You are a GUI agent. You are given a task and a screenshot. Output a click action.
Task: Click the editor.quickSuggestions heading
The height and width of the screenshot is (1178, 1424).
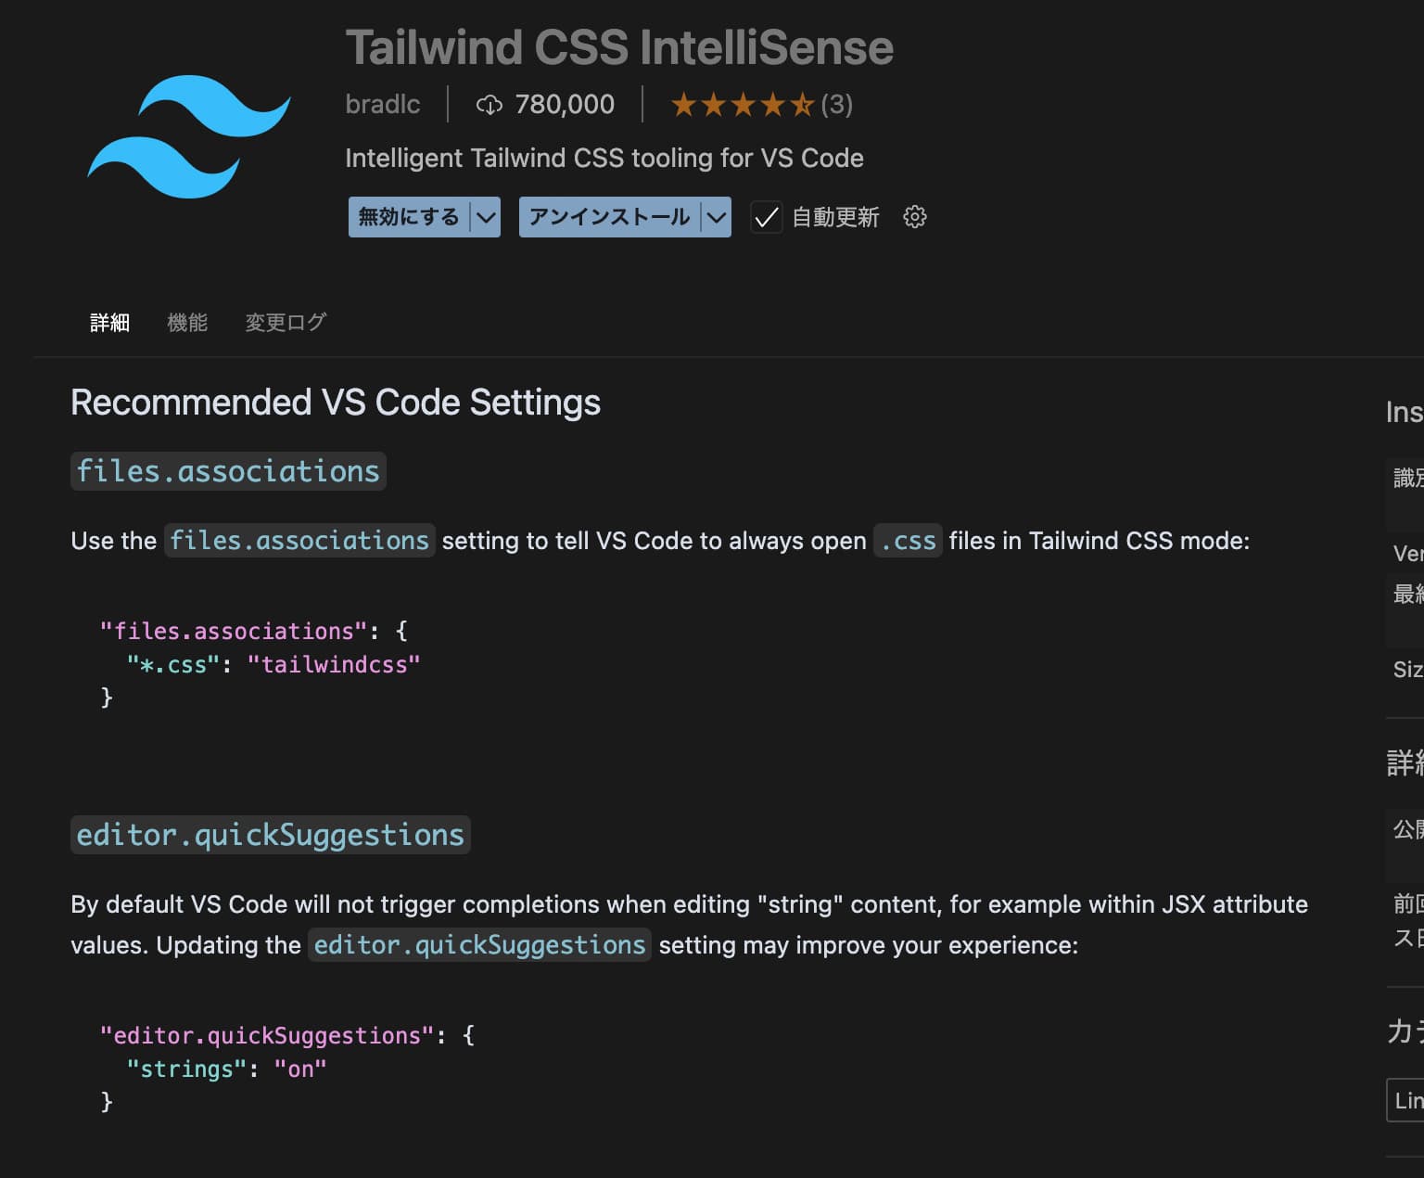(271, 835)
